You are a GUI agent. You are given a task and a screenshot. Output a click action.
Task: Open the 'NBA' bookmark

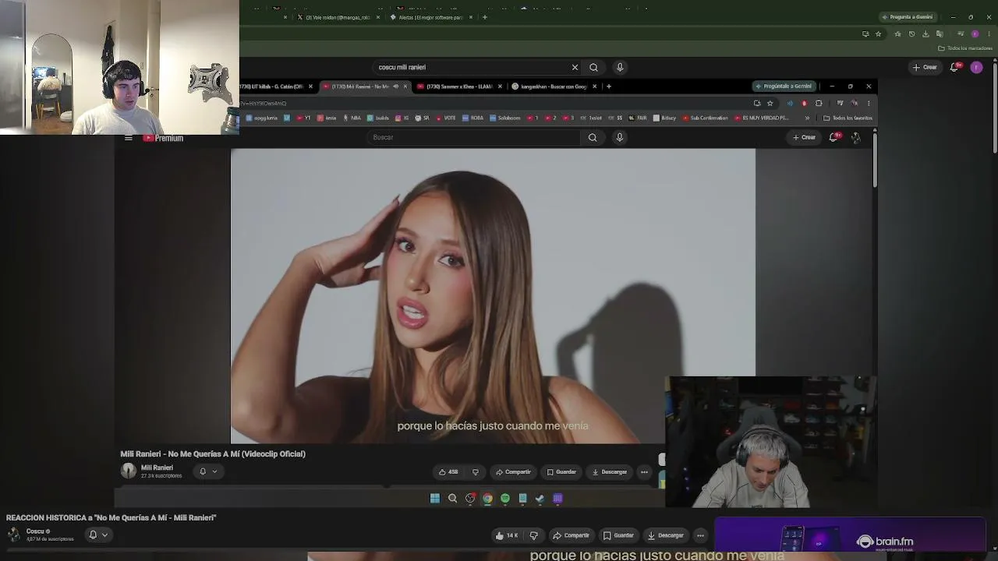click(352, 118)
